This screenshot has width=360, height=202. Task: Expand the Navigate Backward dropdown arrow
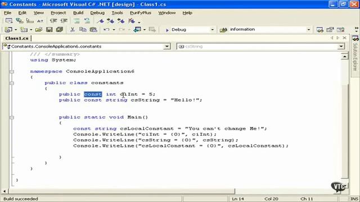pos(144,30)
